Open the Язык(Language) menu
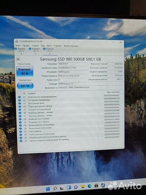 click(71, 46)
